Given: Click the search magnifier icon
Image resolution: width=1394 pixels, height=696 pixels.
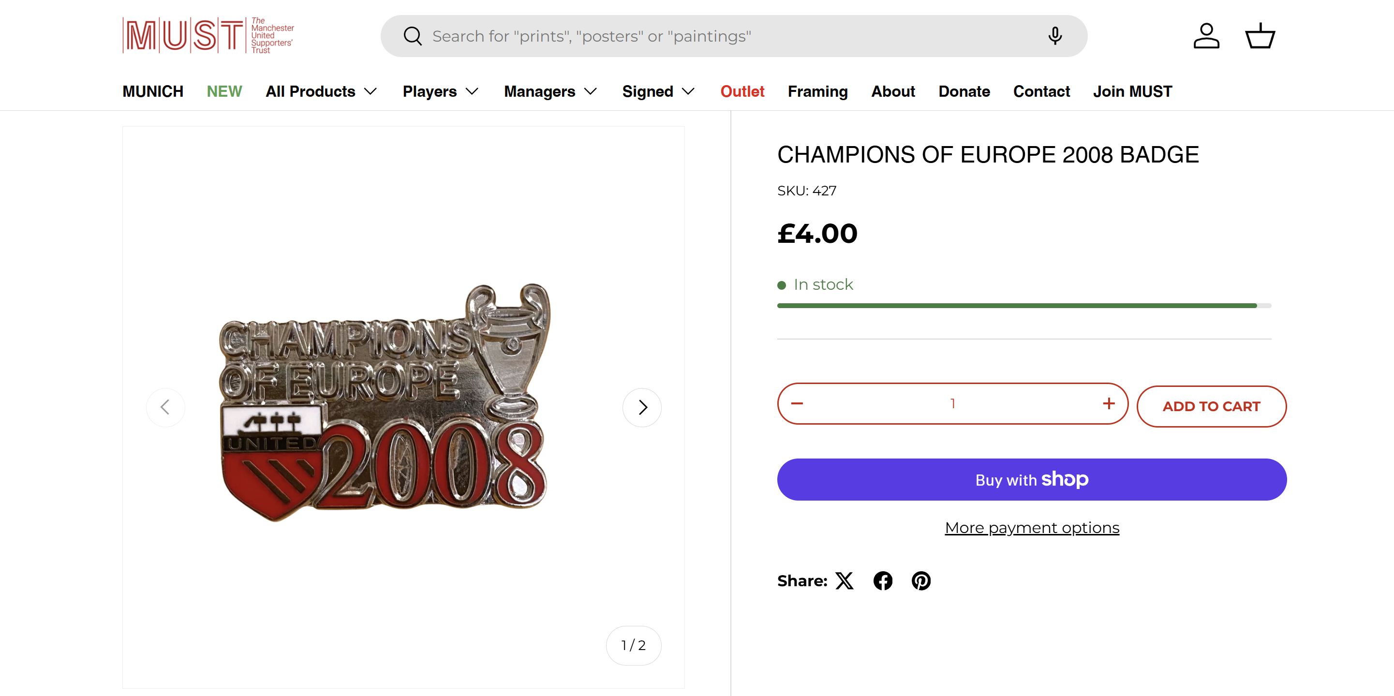Looking at the screenshot, I should coord(413,36).
